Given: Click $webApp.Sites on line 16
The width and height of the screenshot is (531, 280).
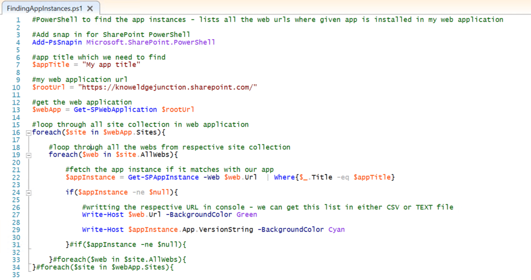Looking at the screenshot, I should coord(130,133).
